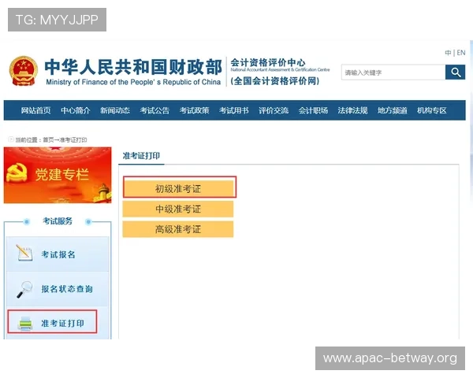Click the keyword search input field
The height and width of the screenshot is (378, 473).
(393, 72)
